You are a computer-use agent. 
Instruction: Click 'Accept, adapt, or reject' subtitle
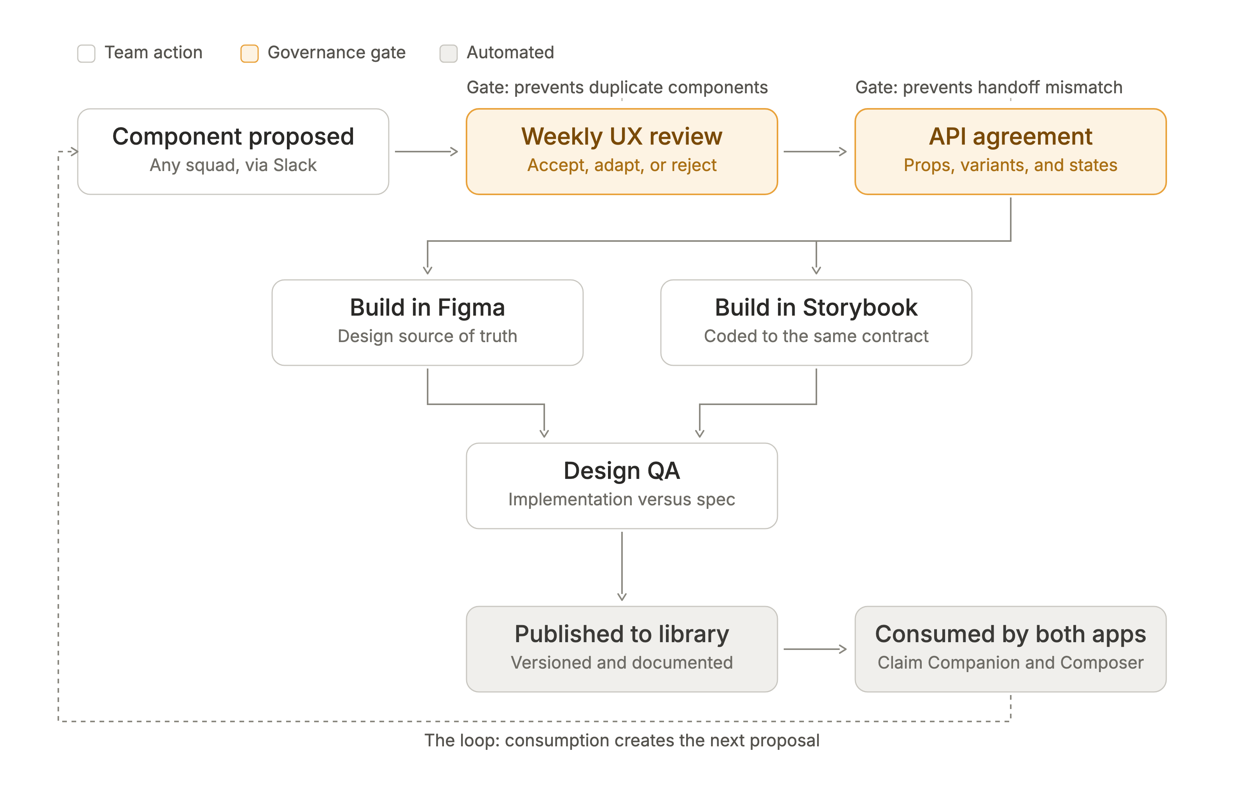pyautogui.click(x=622, y=165)
